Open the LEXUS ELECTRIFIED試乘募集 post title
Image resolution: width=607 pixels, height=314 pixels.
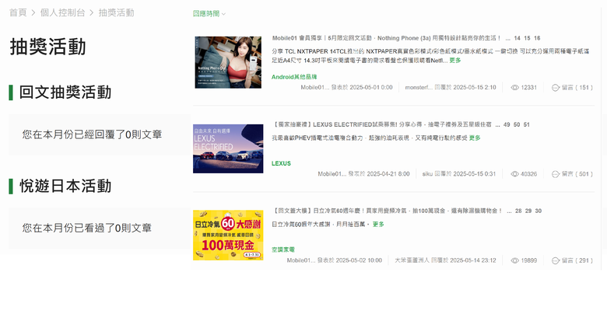pyautogui.click(x=381, y=125)
